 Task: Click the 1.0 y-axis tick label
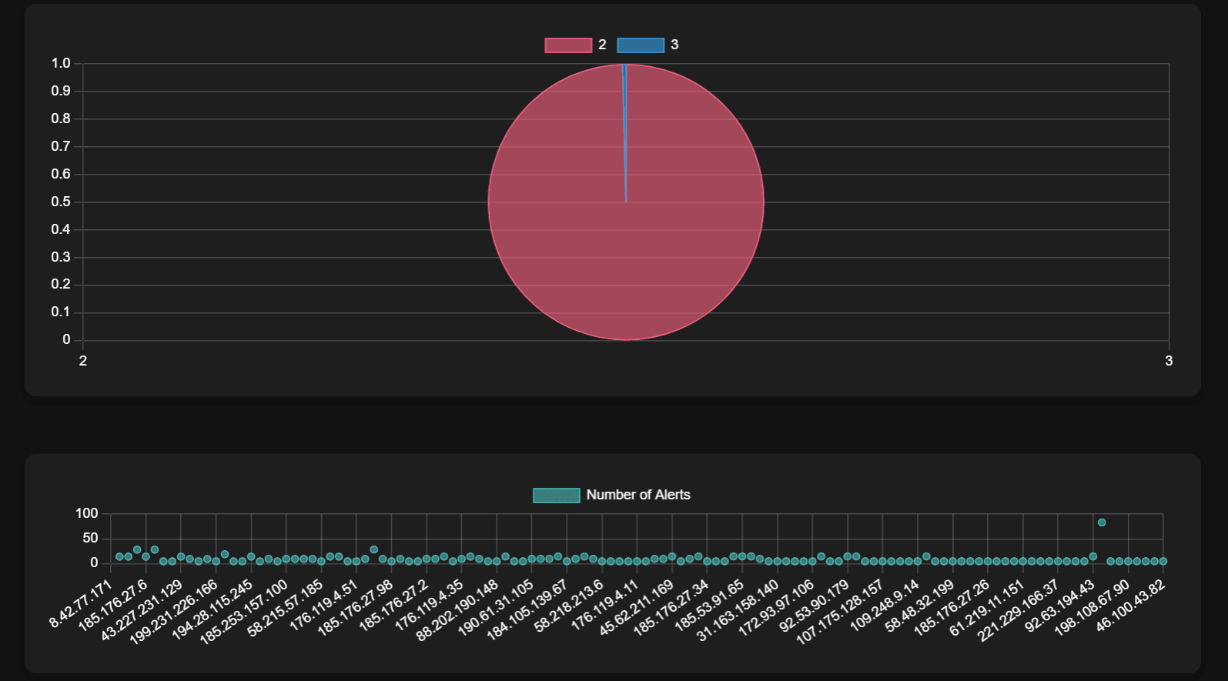pos(61,64)
